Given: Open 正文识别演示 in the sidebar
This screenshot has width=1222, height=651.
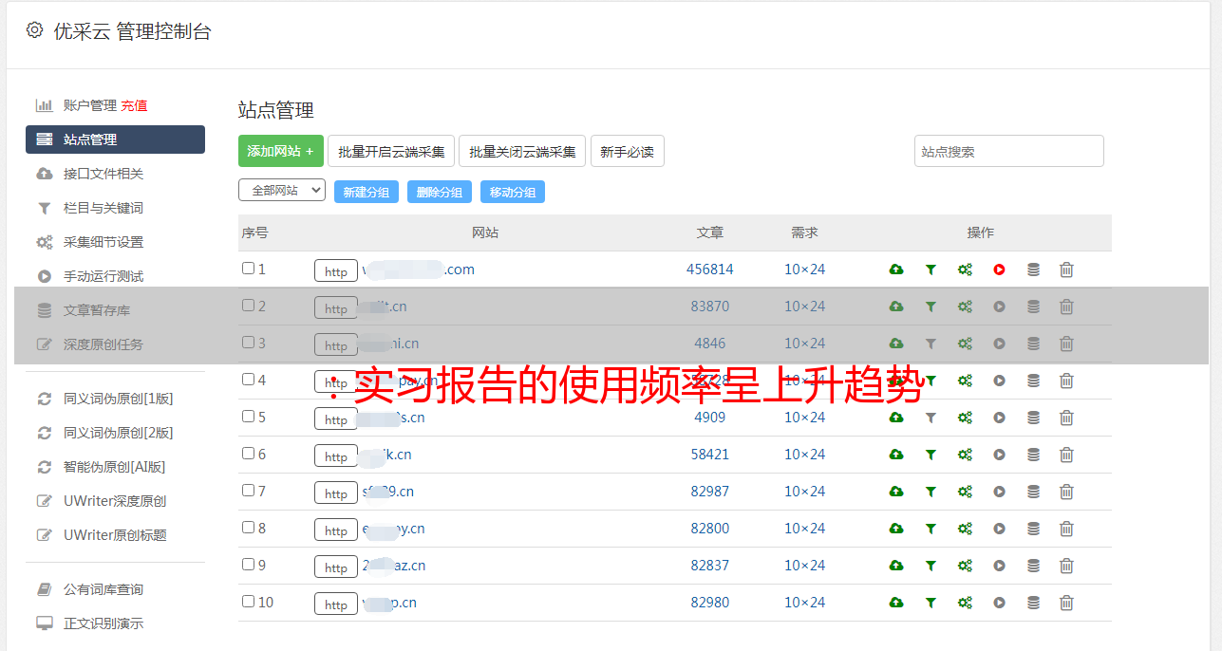Looking at the screenshot, I should [x=103, y=623].
